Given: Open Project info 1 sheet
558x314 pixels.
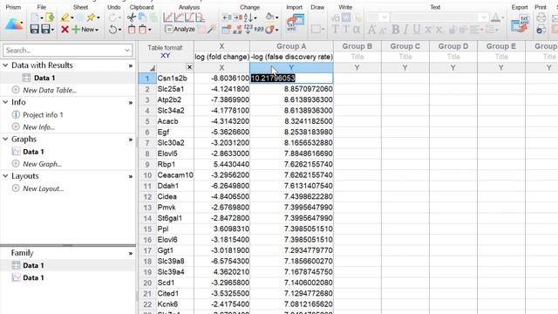Looking at the screenshot, I should (x=43, y=114).
